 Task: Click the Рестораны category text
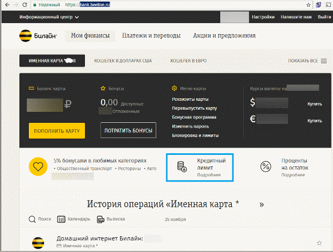tap(129, 169)
